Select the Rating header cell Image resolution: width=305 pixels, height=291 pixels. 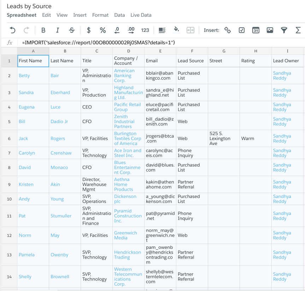256,61
